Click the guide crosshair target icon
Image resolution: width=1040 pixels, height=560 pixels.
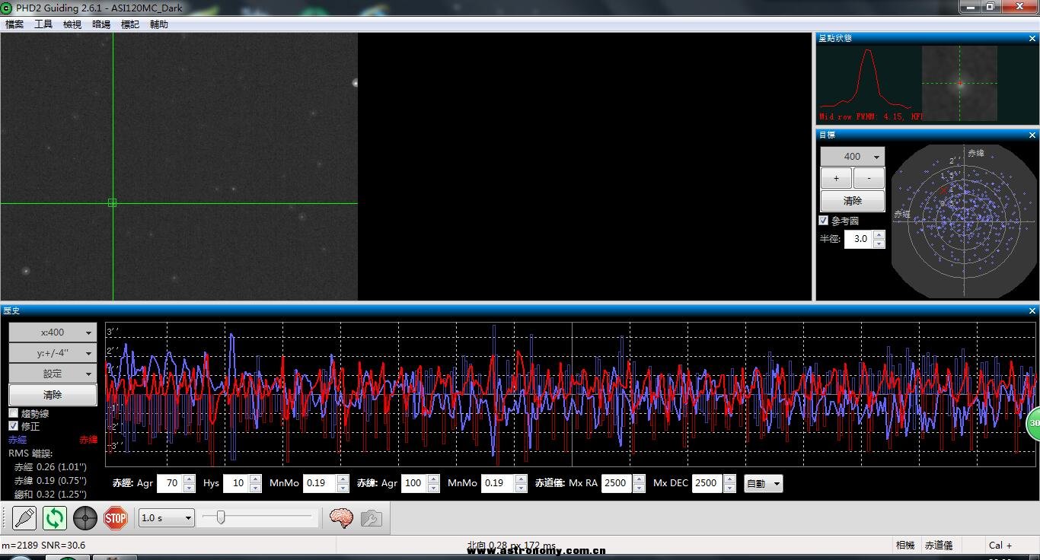click(x=85, y=518)
